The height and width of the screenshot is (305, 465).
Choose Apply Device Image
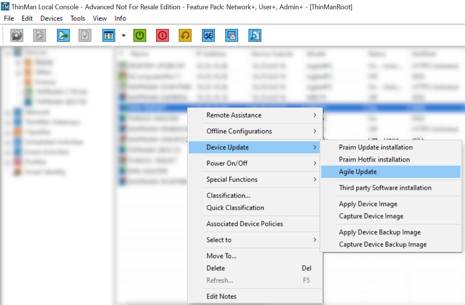[x=391, y=204]
